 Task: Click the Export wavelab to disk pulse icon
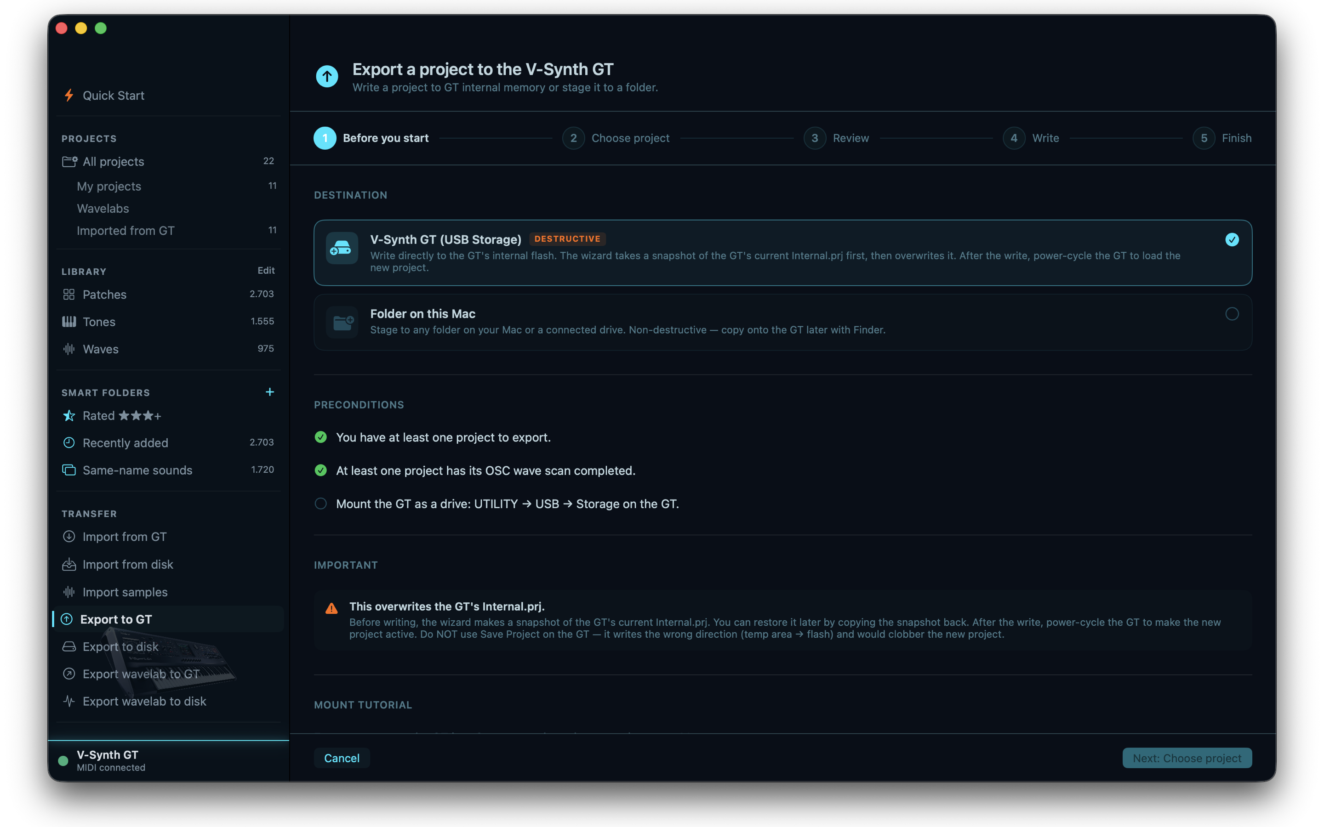tap(69, 701)
